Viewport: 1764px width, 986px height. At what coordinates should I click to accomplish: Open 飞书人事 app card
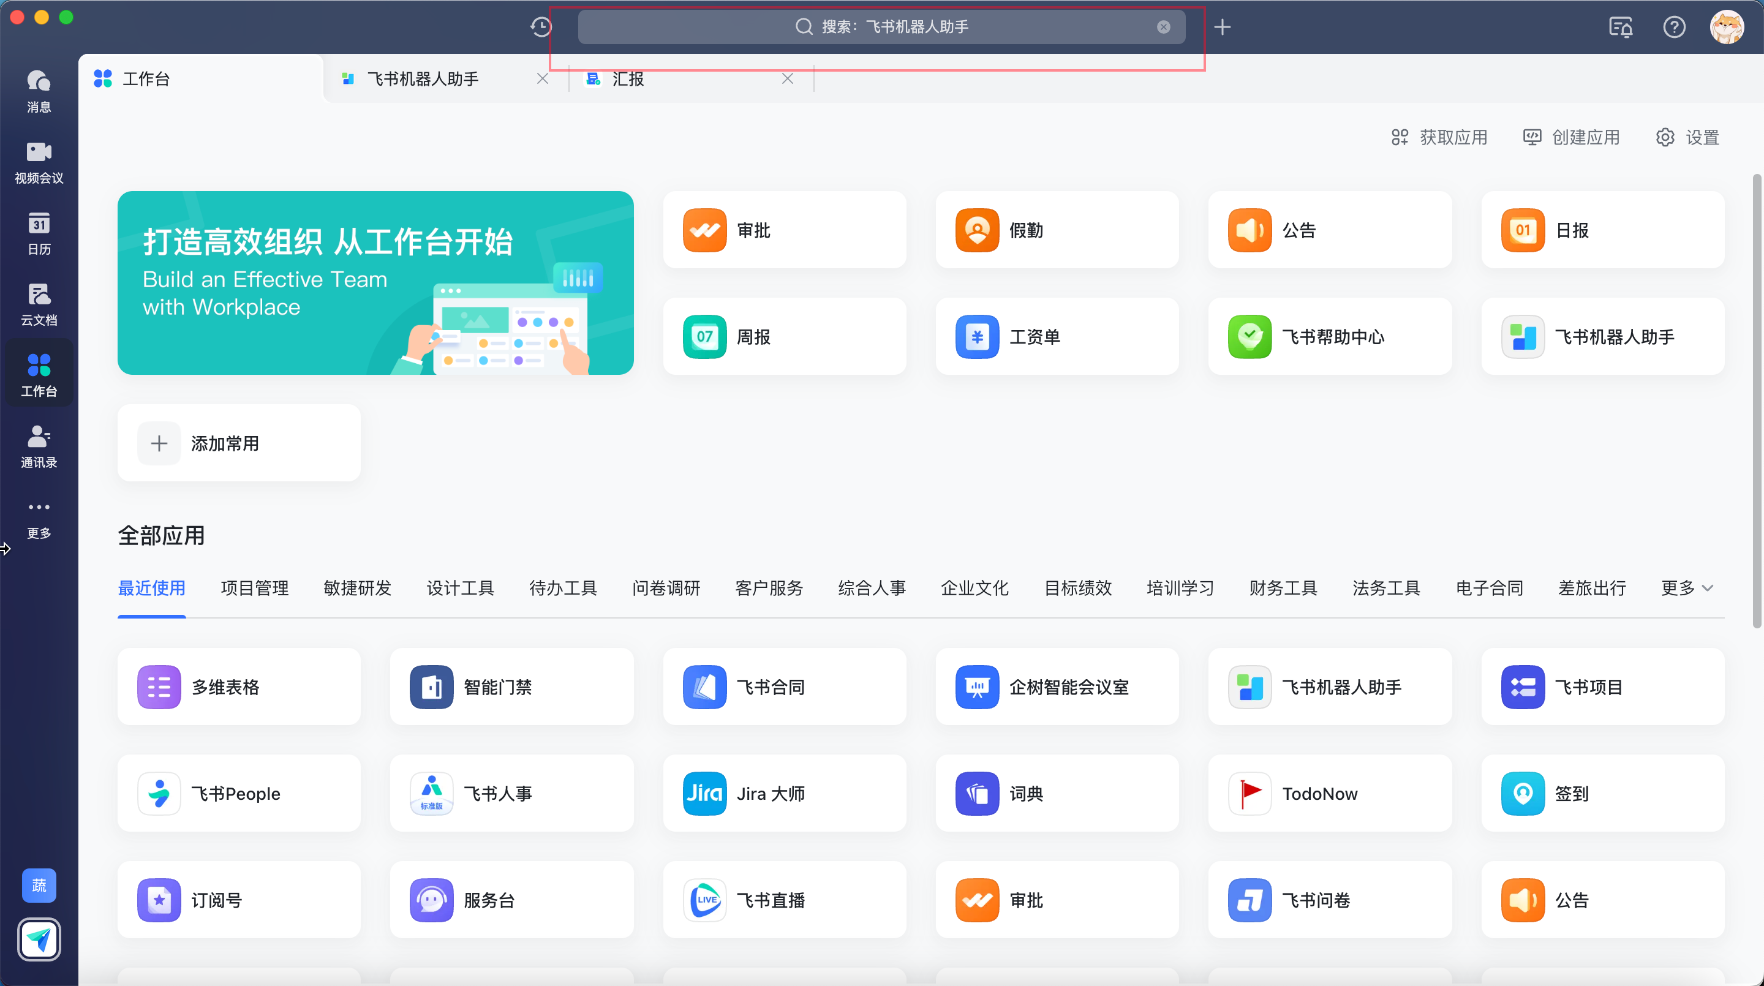[511, 793]
